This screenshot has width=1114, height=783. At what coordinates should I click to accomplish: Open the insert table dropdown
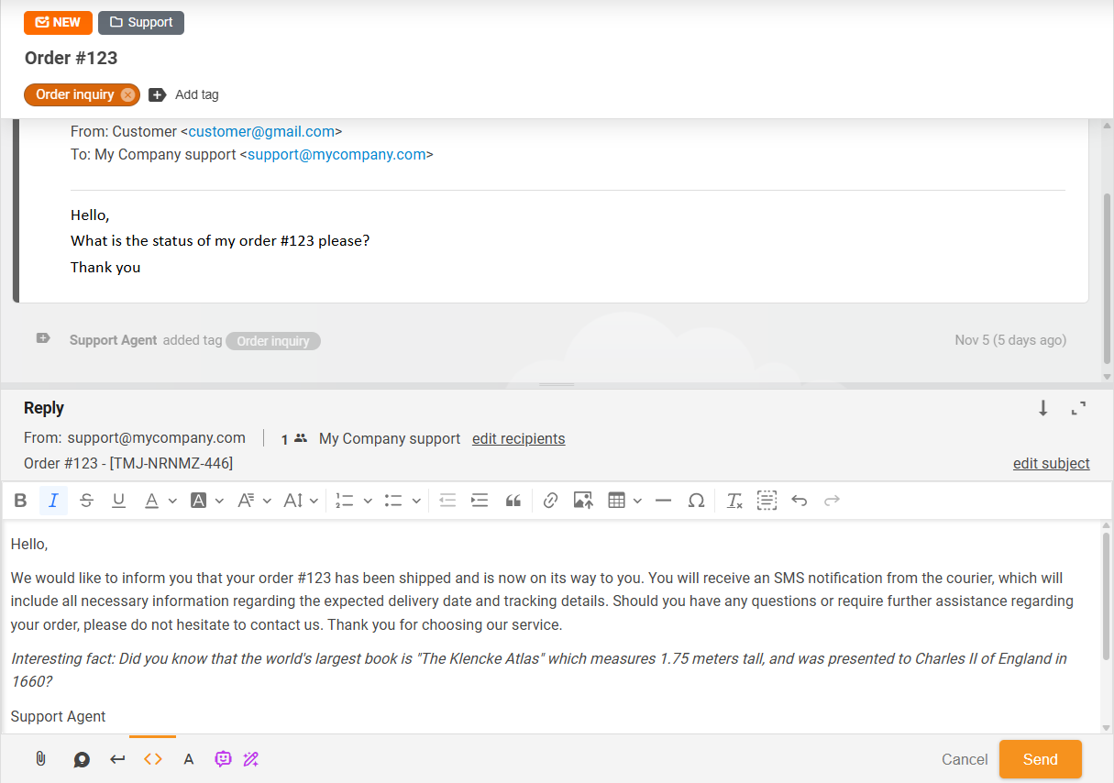tap(637, 501)
